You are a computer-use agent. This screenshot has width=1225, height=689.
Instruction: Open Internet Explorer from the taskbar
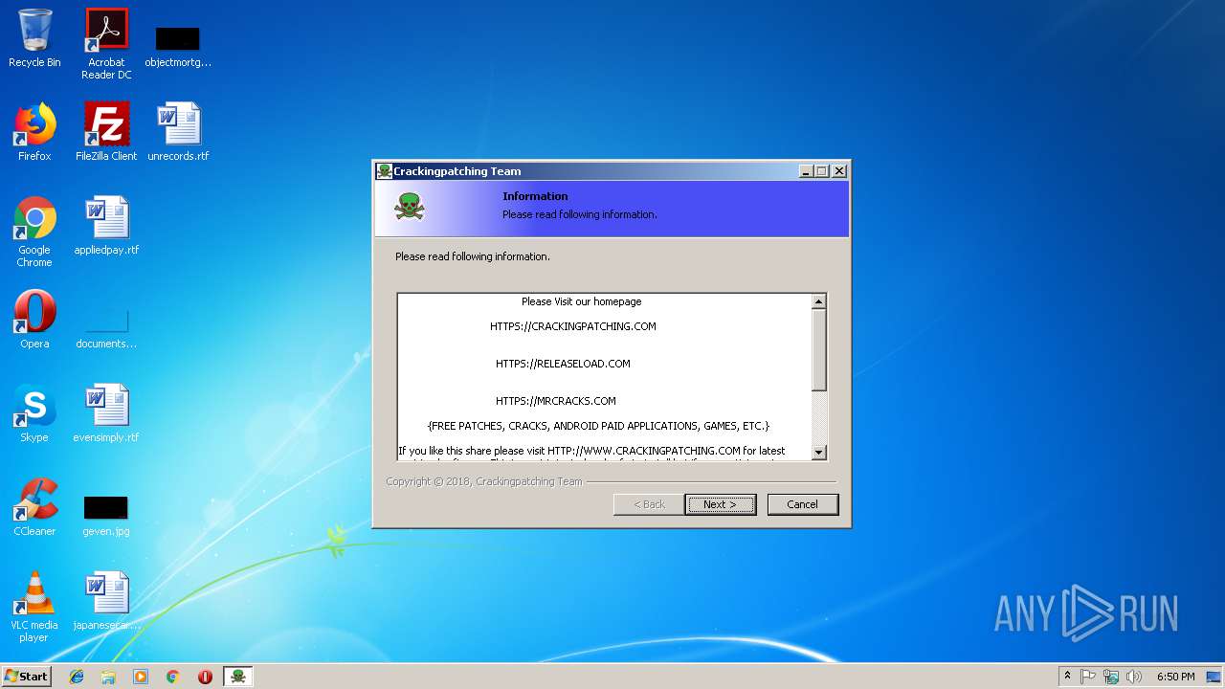tap(77, 677)
